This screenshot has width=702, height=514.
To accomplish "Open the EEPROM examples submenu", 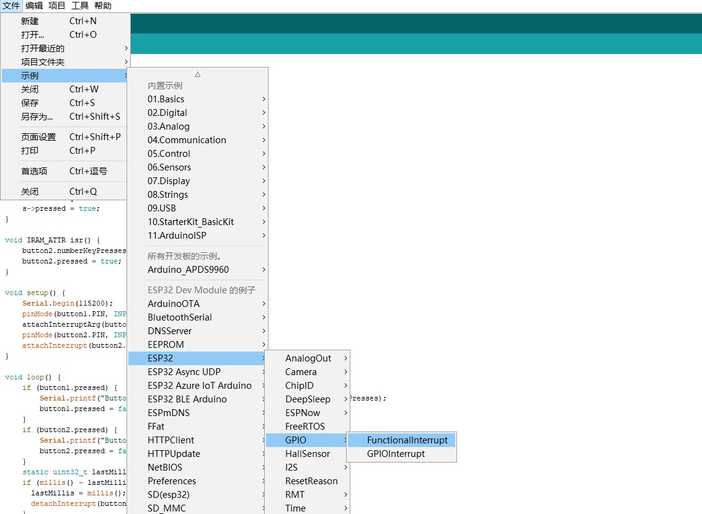I will point(197,345).
